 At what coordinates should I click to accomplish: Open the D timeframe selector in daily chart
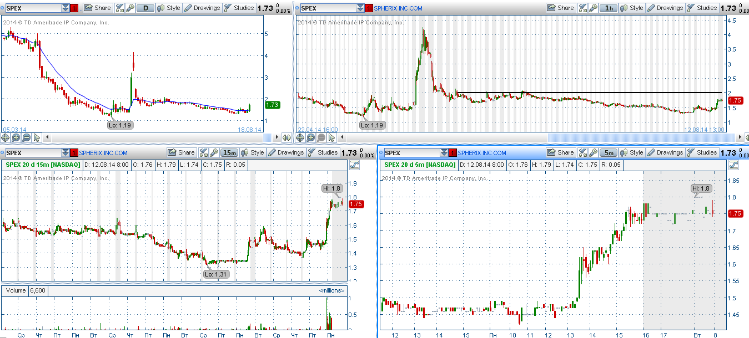145,8
